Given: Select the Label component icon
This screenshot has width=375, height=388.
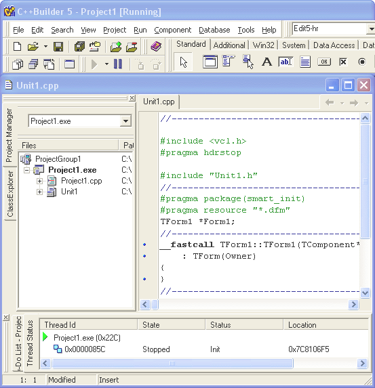Looking at the screenshot, I should 267,62.
